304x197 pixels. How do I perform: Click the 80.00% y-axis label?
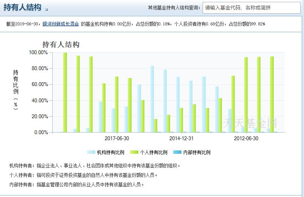pyautogui.click(x=40, y=69)
